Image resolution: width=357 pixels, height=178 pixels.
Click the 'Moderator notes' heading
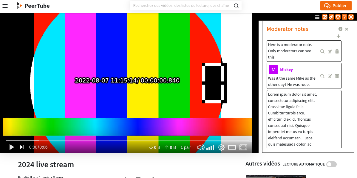[x=287, y=29]
